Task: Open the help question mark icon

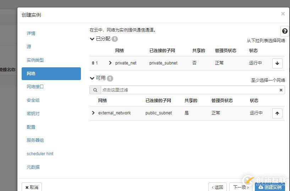Action: tap(285, 31)
